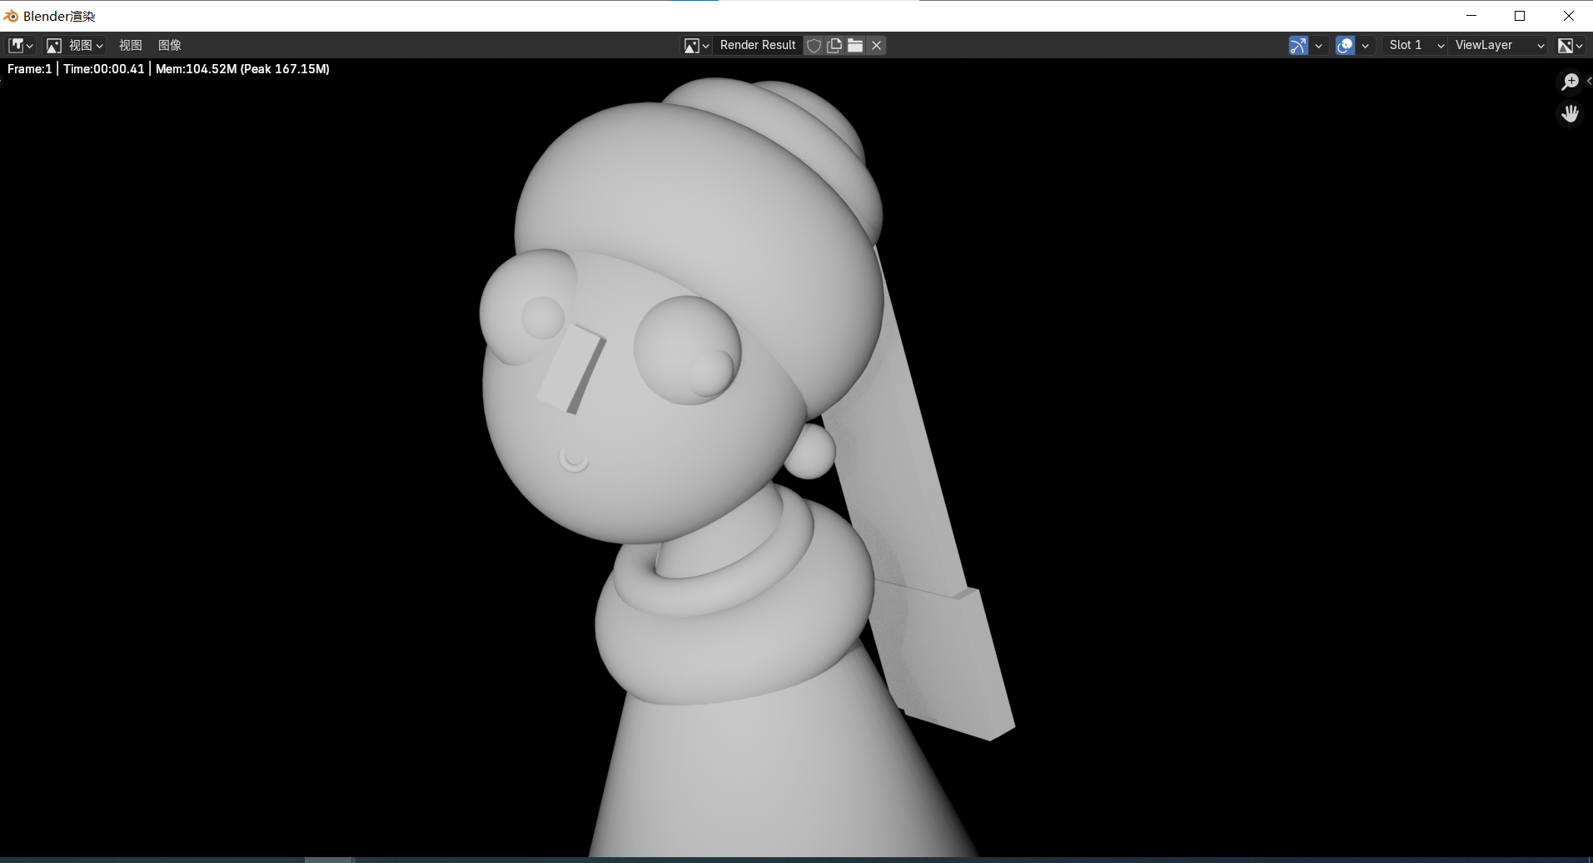Open the display channels dropdown

pos(1570,46)
